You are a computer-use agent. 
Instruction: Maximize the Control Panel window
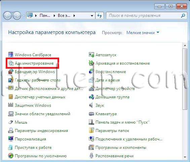[170, 6]
